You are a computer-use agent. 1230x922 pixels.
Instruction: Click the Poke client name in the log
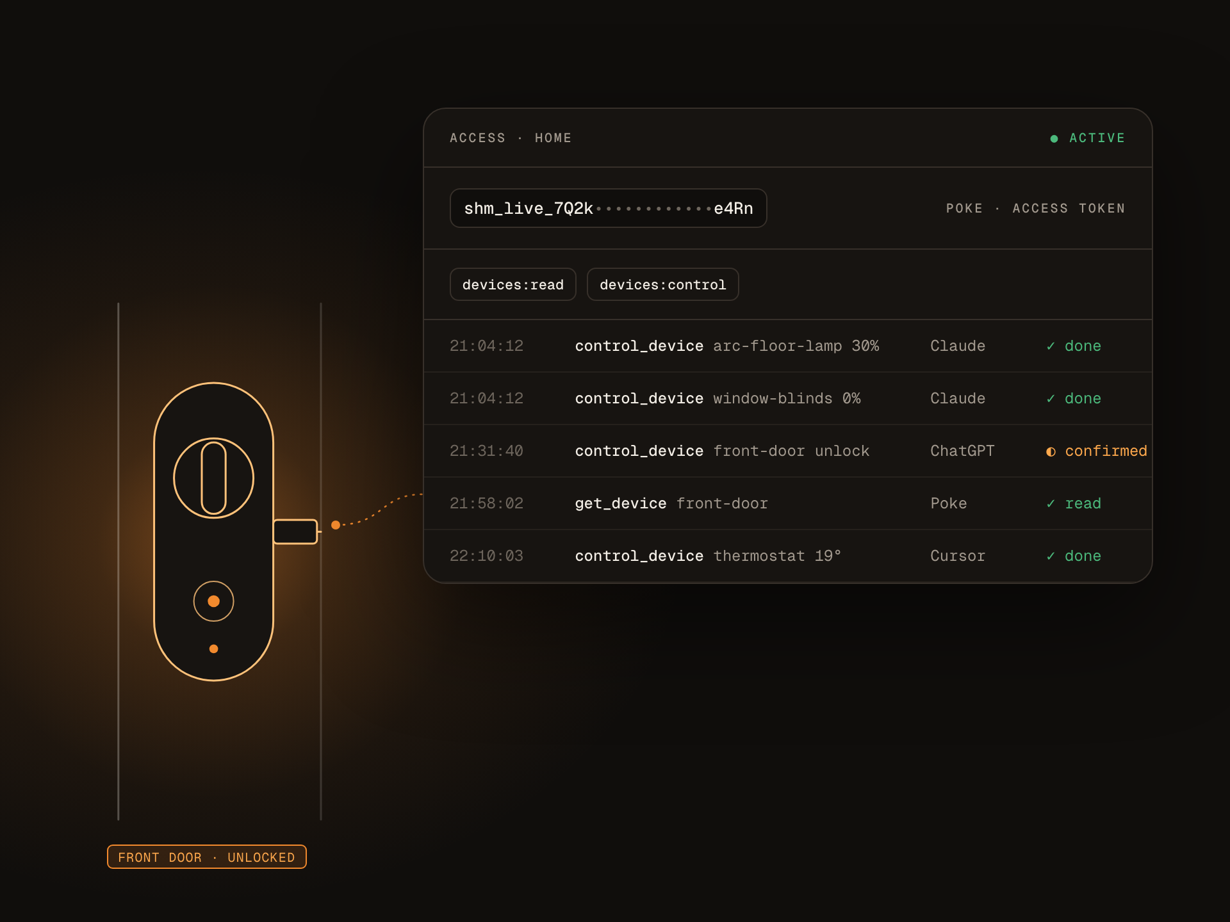[x=949, y=504]
